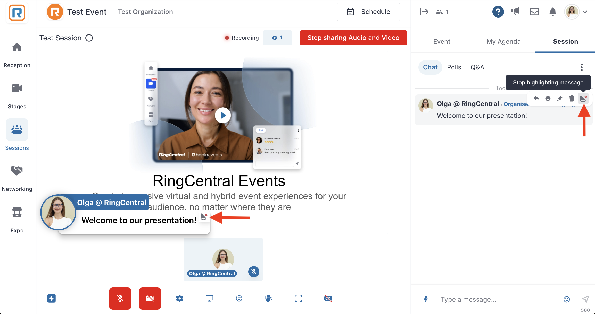This screenshot has height=314, width=595.
Task: Open Stages from sidebar
Action: point(17,96)
